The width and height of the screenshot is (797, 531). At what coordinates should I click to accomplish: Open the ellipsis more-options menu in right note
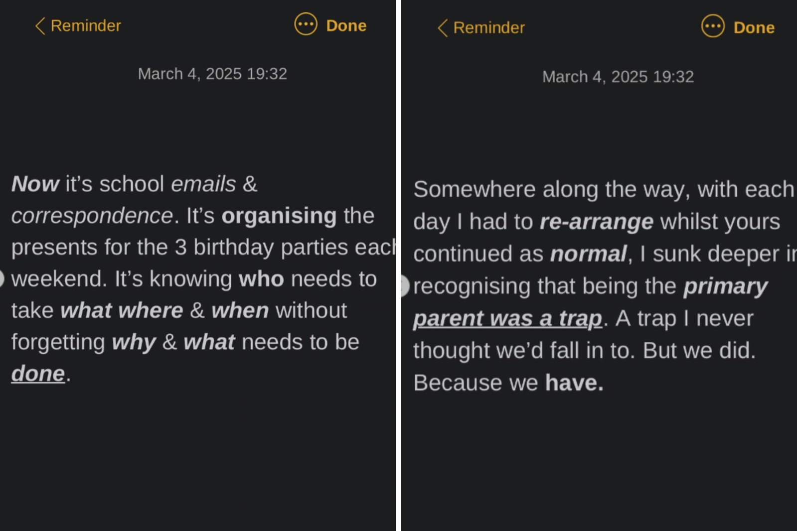pos(713,26)
